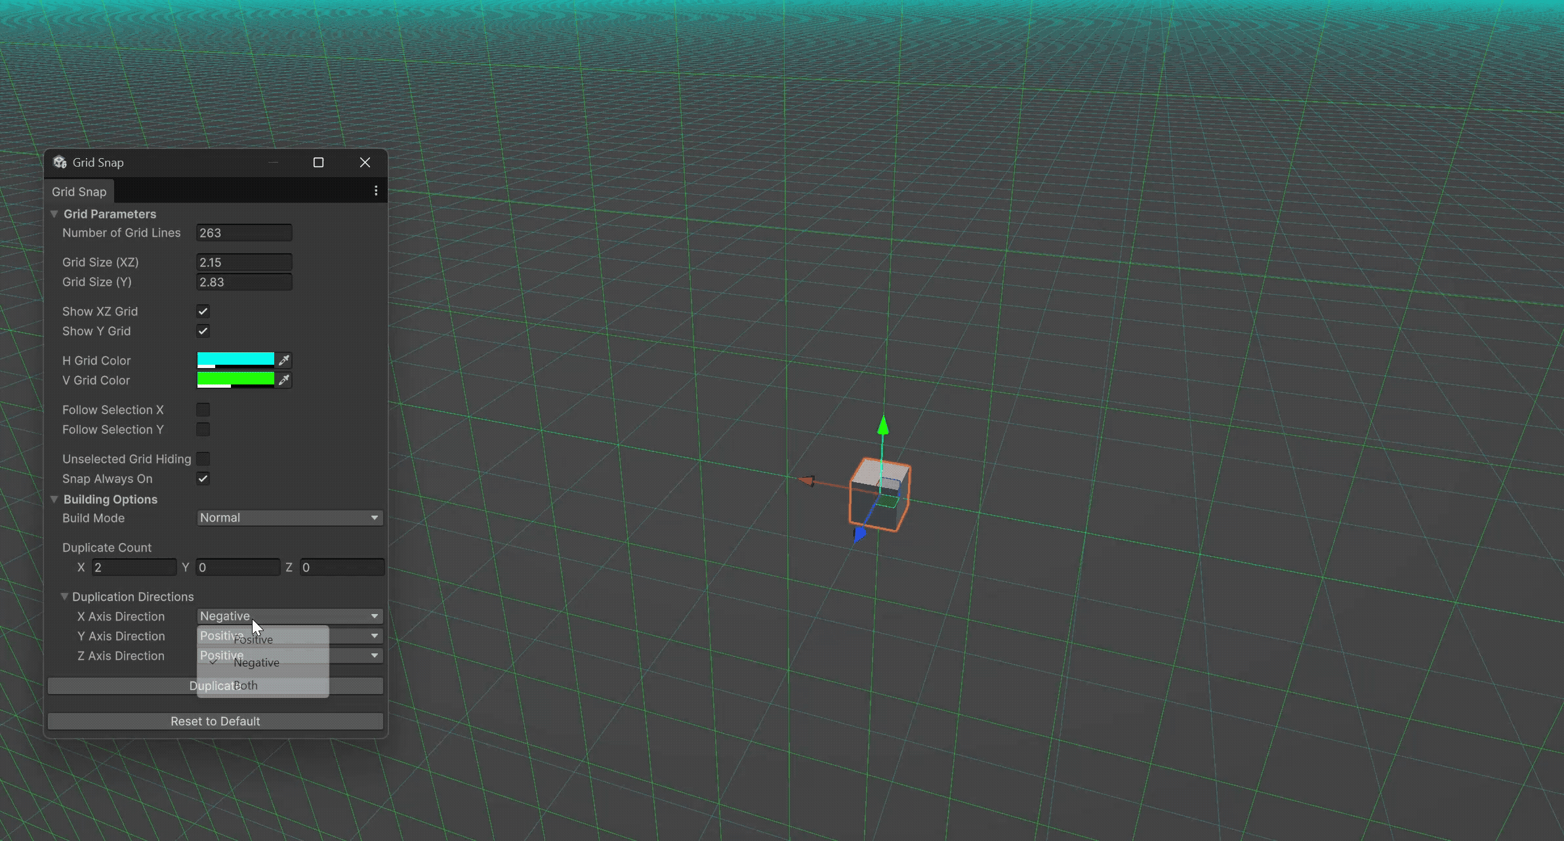Toggle Unselected Grid Hiding checkbox
The image size is (1564, 841).
203,459
